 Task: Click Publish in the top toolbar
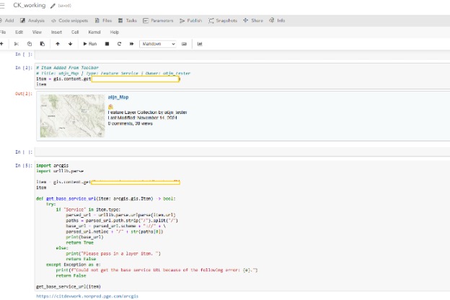click(191, 20)
